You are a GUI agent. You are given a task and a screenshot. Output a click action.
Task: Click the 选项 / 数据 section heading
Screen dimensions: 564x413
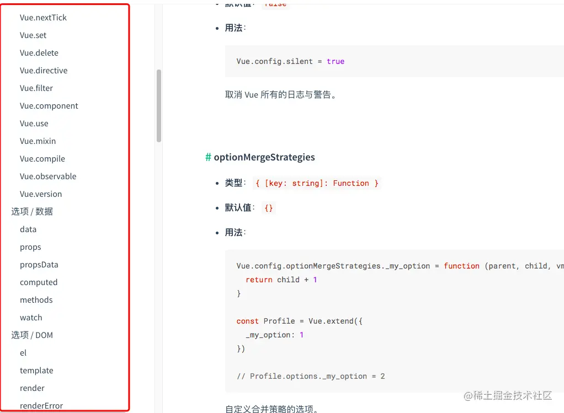click(x=32, y=211)
